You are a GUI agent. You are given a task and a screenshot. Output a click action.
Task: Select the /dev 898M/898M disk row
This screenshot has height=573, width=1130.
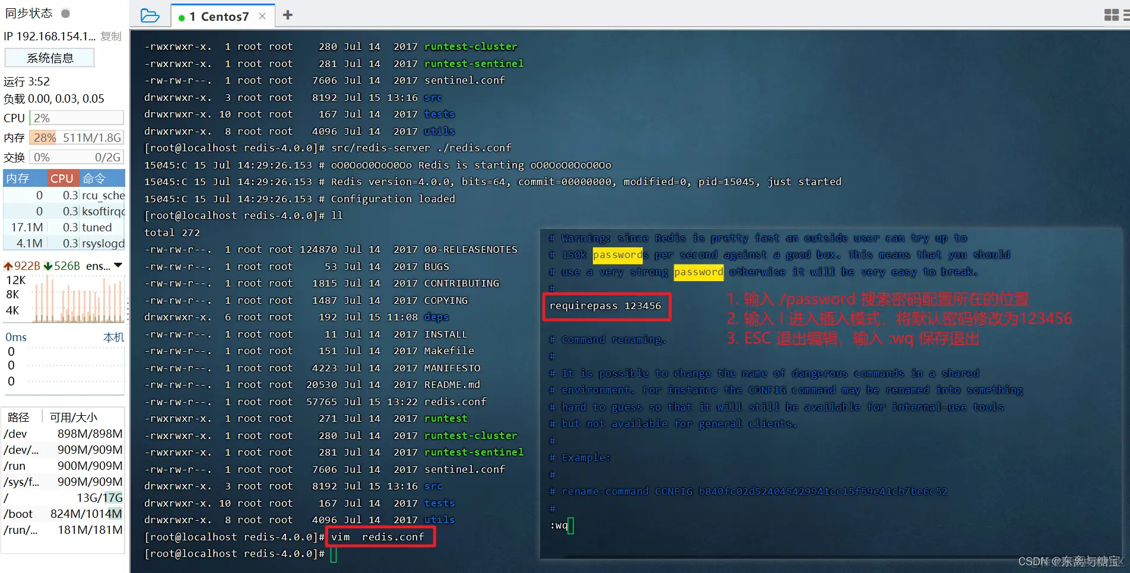63,434
